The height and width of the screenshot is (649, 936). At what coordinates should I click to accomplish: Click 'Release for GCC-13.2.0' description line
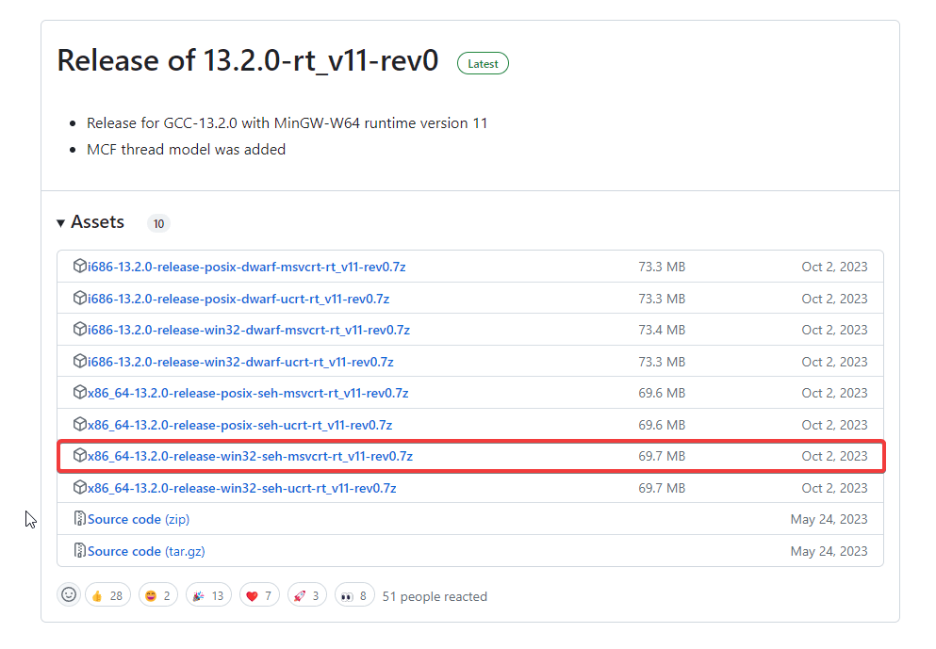tap(287, 123)
